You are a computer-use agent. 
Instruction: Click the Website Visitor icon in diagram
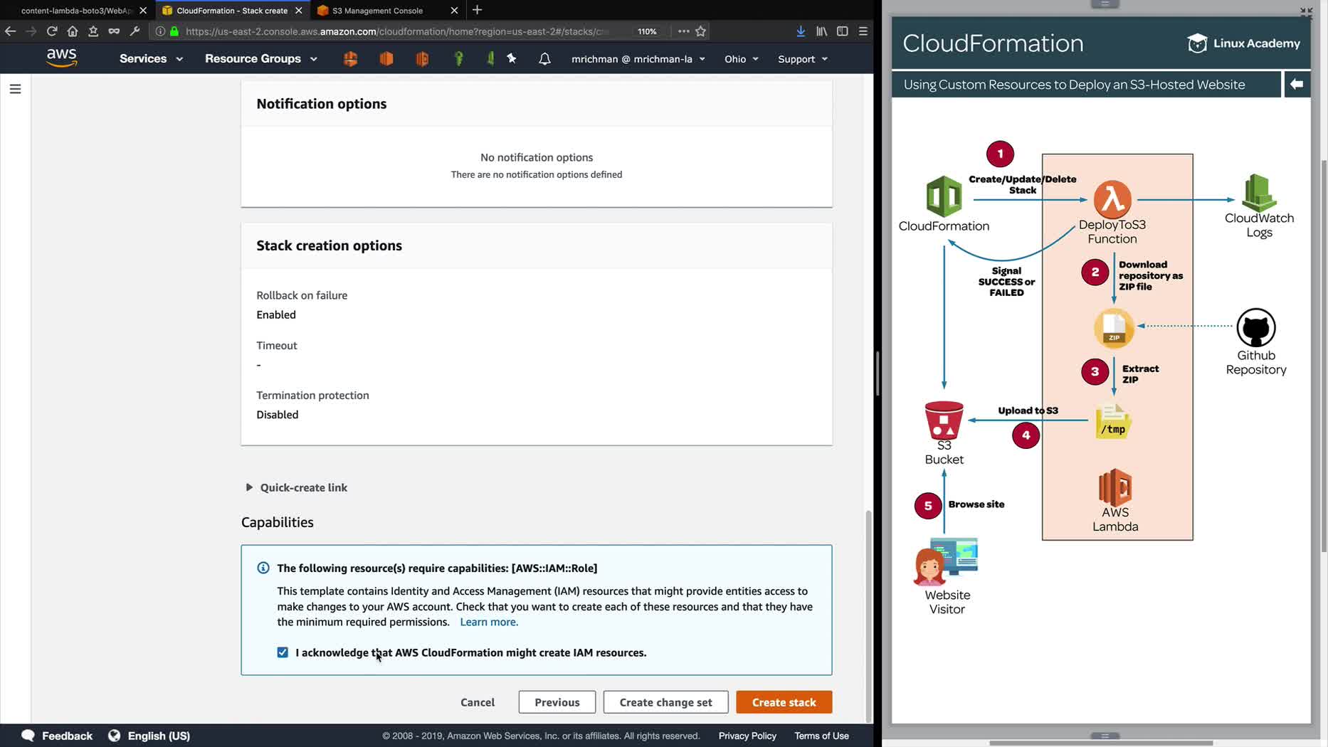pos(947,562)
